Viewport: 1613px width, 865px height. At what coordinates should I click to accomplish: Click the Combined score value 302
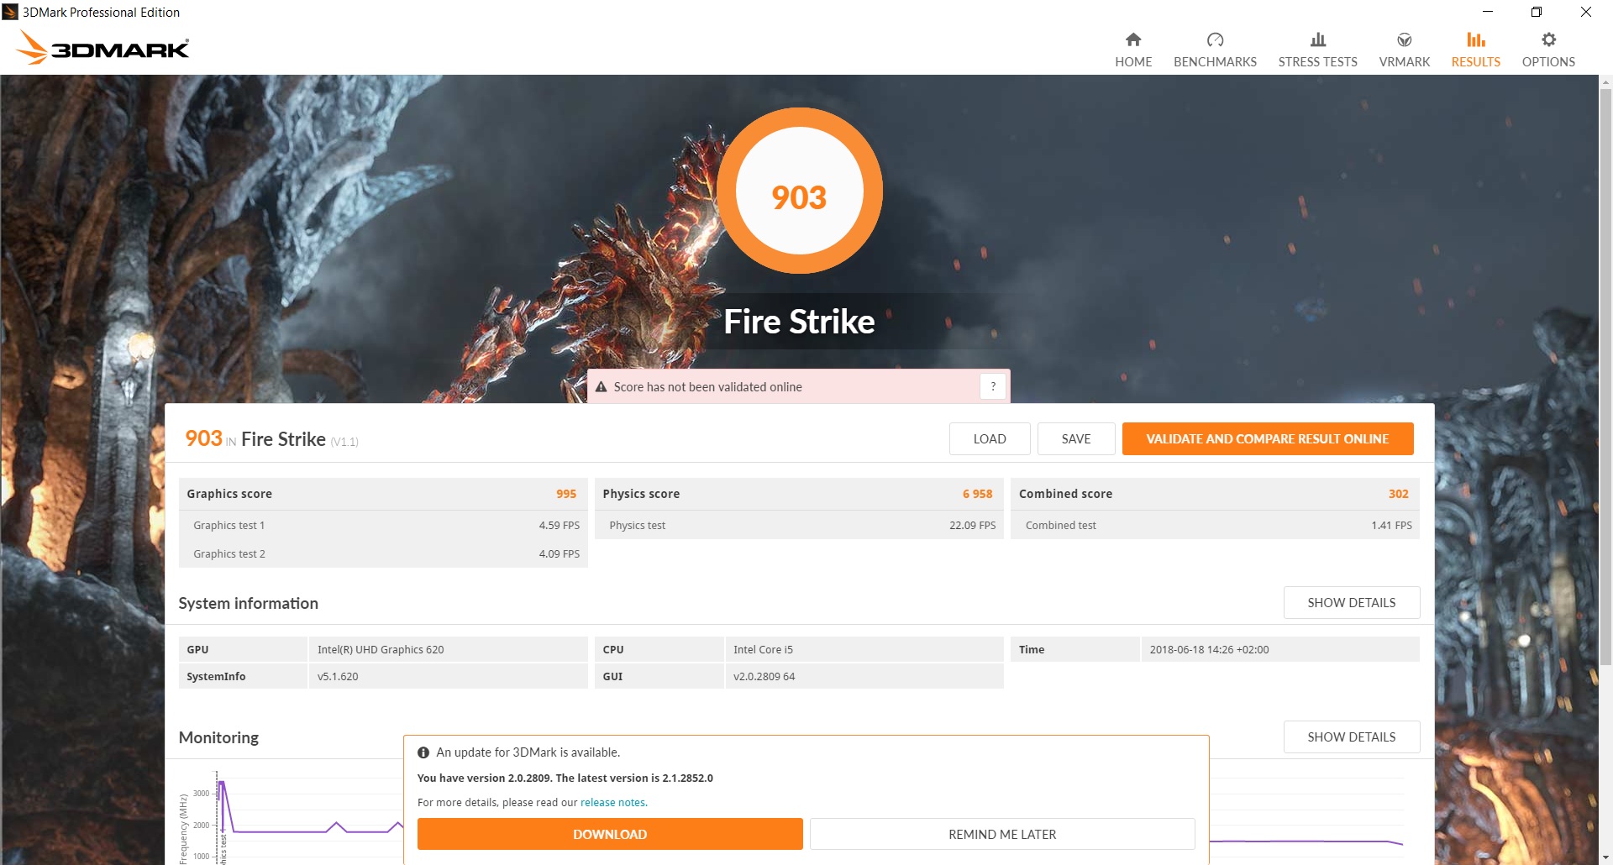1398,494
